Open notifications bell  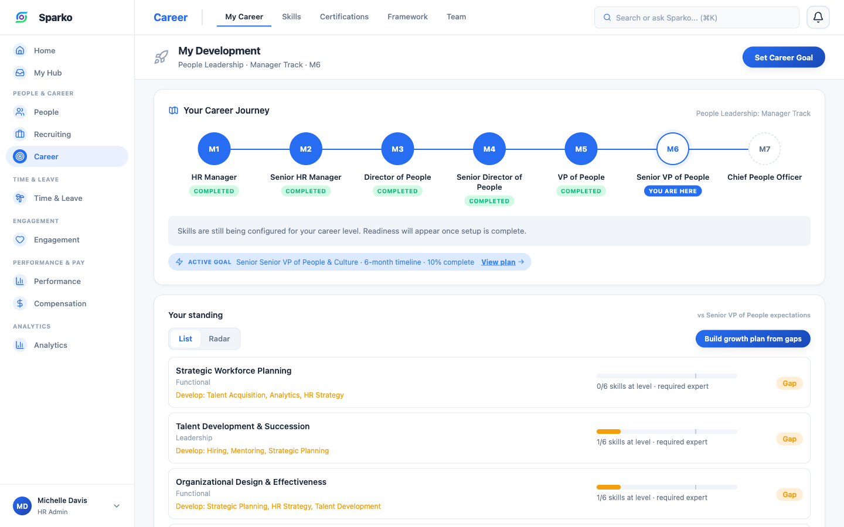pyautogui.click(x=818, y=18)
